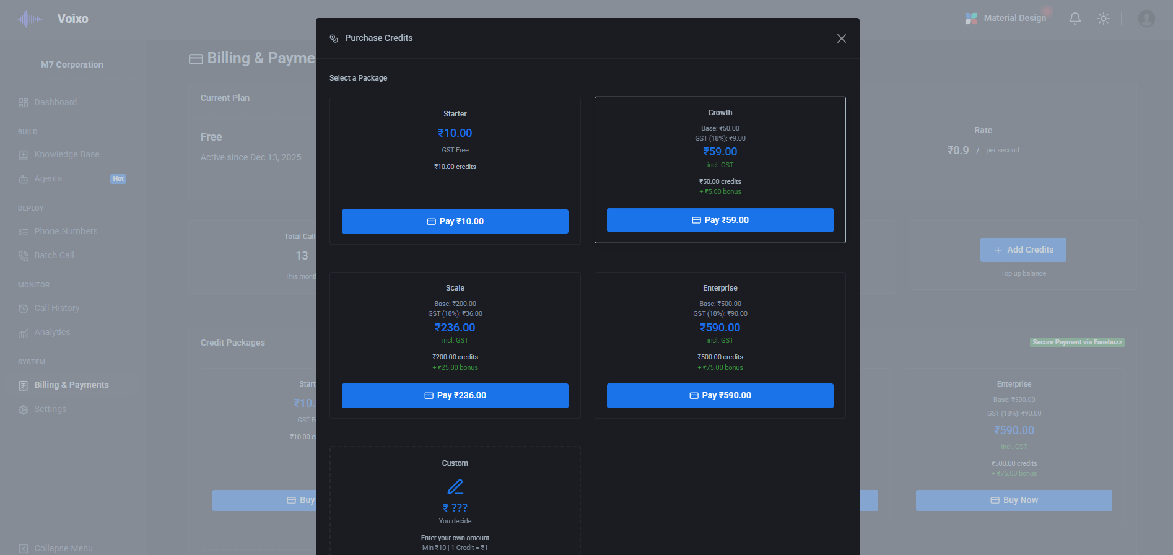The image size is (1173, 555).
Task: Click '+ ₹5.00 bonus' text in Growth card
Action: 720,191
